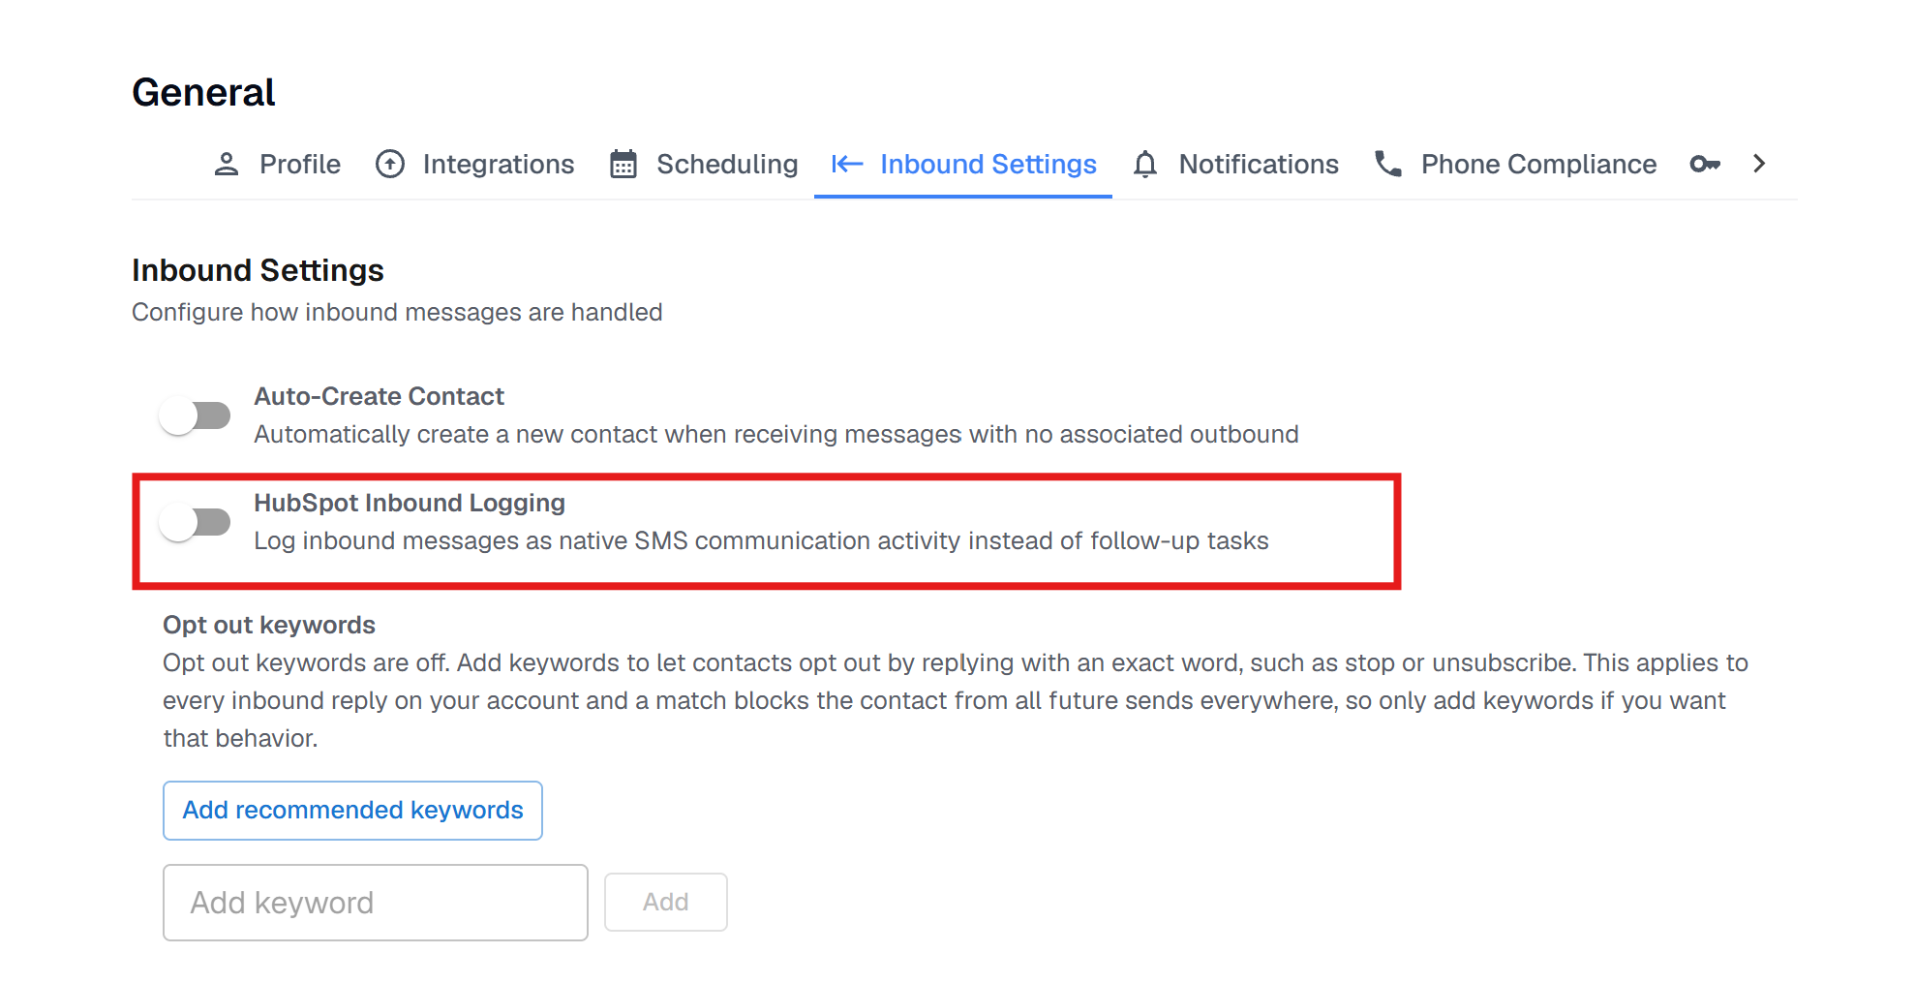The image size is (1915, 984).
Task: Switch to the Integrations tab
Action: click(x=474, y=164)
